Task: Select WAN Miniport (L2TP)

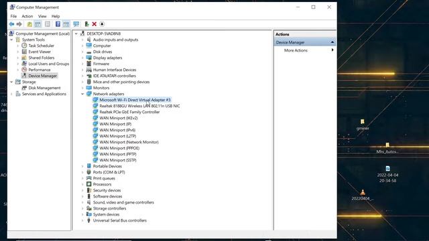Action: tap(118, 136)
